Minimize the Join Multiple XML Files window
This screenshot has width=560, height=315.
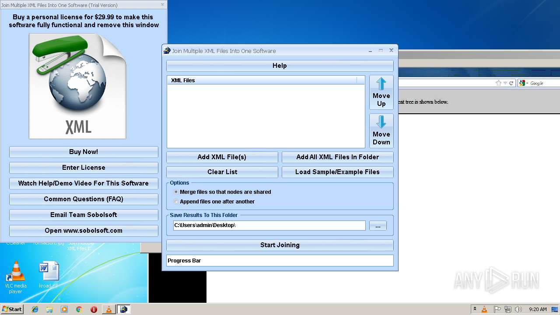coord(371,50)
